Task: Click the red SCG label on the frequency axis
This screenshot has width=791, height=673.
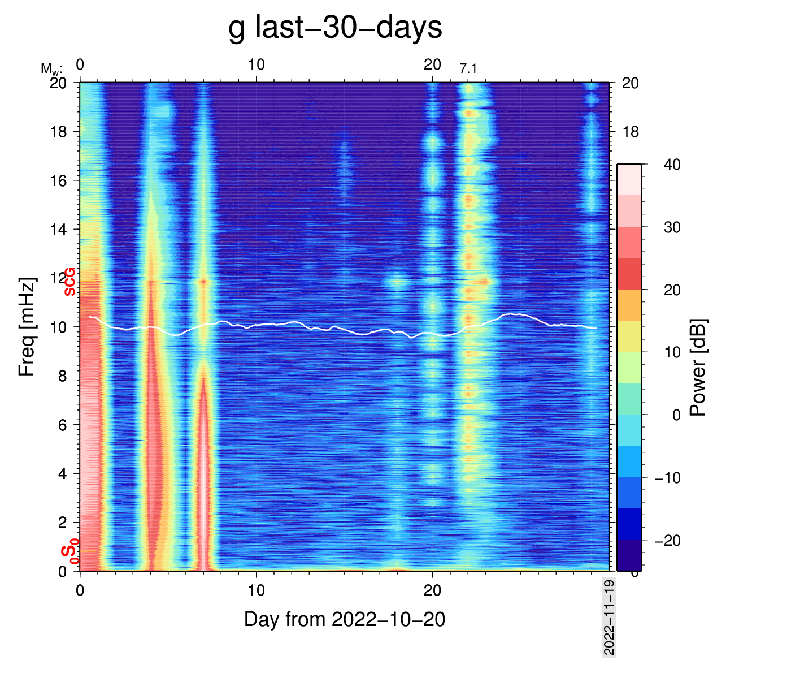Action: click(x=69, y=282)
